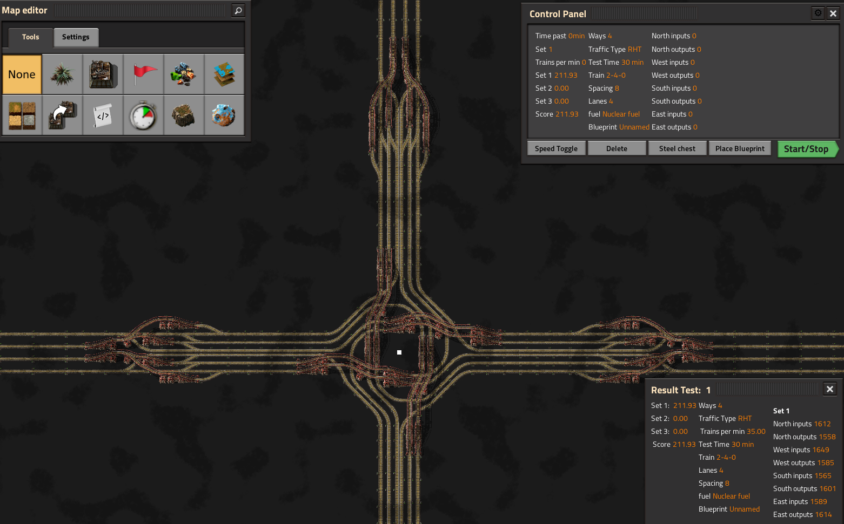Select the None tool in Map editor
This screenshot has width=844, height=524.
pyautogui.click(x=22, y=74)
